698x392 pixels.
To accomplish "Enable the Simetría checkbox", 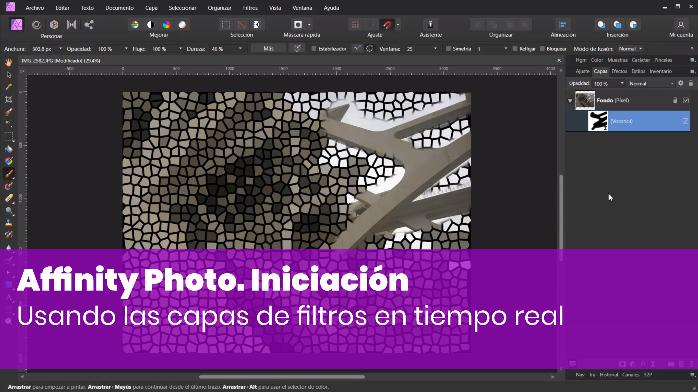I will click(x=448, y=49).
